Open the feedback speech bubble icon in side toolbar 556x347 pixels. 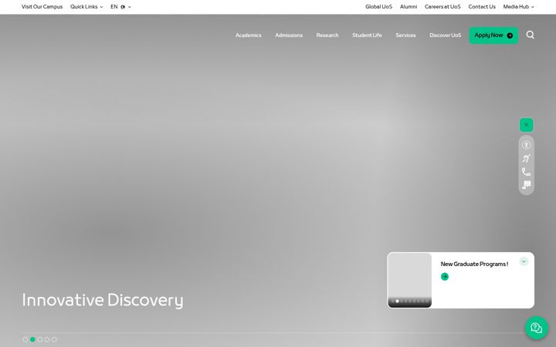pyautogui.click(x=526, y=185)
